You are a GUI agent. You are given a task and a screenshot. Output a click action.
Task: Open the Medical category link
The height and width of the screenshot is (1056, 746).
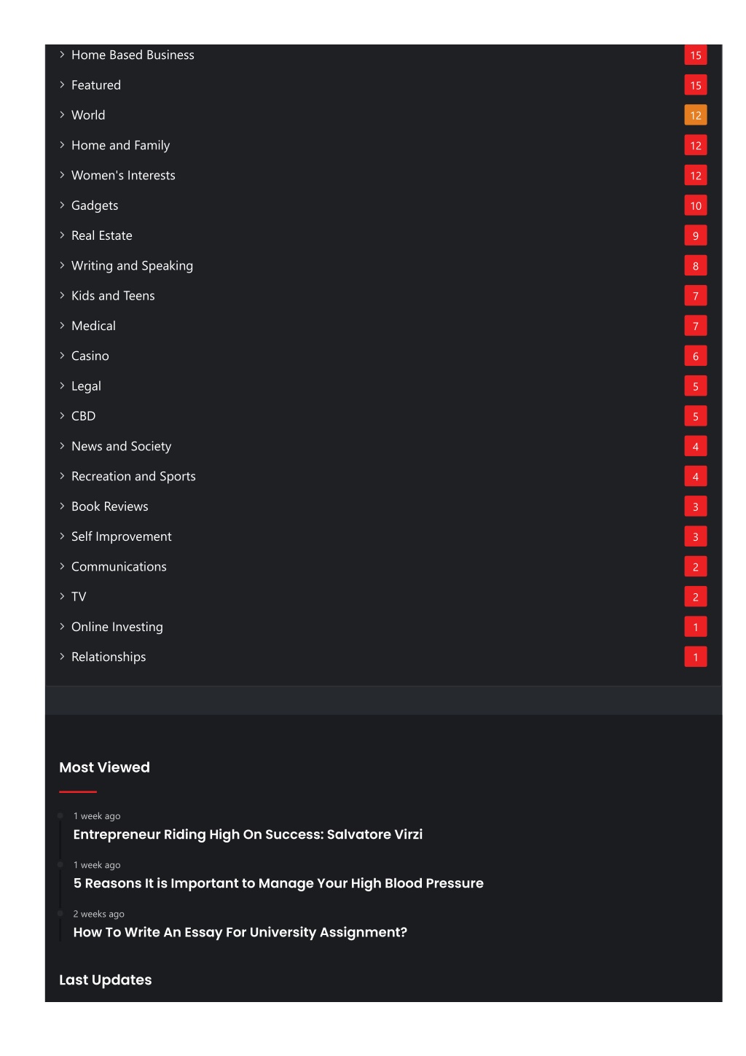(93, 326)
